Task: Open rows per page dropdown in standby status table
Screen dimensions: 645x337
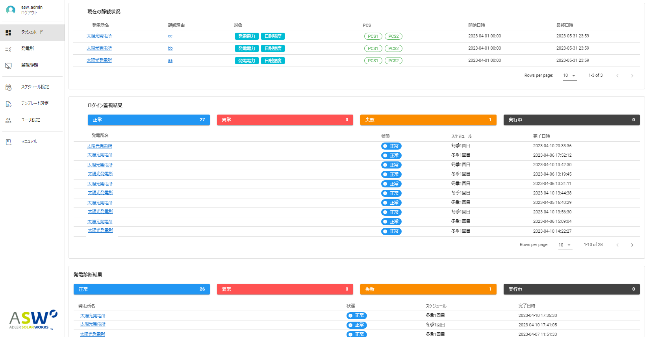Action: click(x=569, y=76)
